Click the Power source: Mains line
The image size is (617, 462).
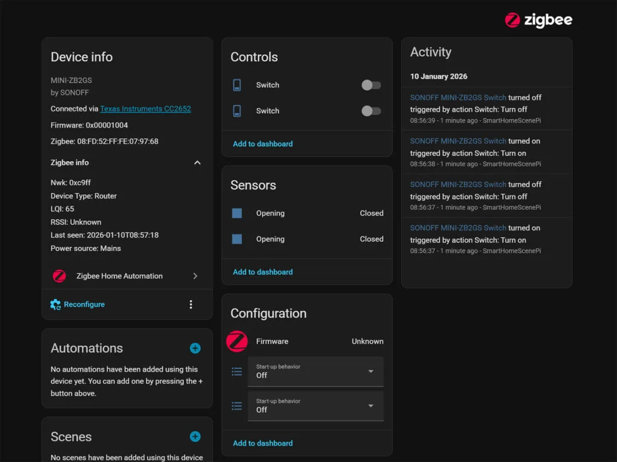click(x=86, y=248)
